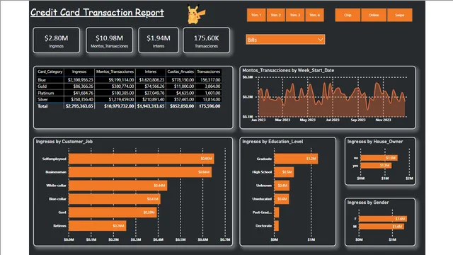The width and height of the screenshot is (453, 255).
Task: Select the Platinum row in card table
Action: (129, 93)
